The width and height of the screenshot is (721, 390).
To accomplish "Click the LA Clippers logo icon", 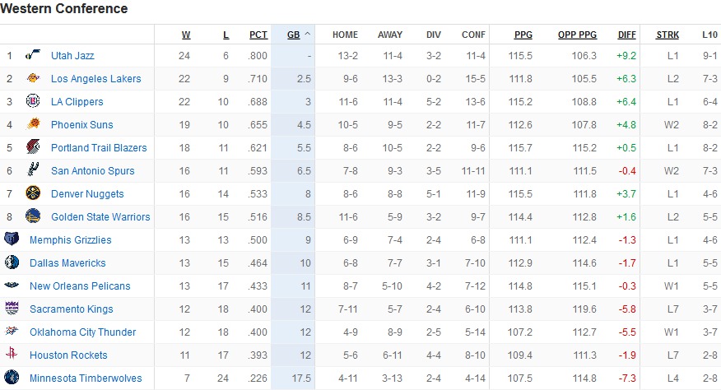I will pyautogui.click(x=33, y=100).
